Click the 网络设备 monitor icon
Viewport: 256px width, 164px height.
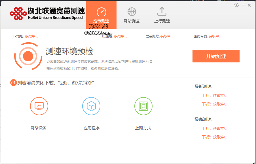tap(39, 106)
